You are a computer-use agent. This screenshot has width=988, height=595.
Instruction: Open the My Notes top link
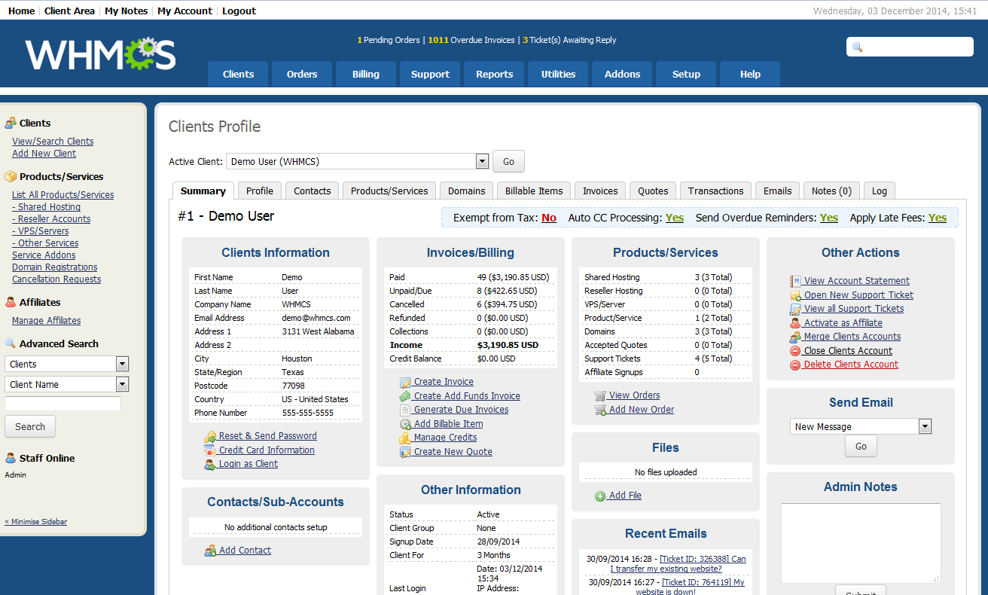[x=126, y=11]
